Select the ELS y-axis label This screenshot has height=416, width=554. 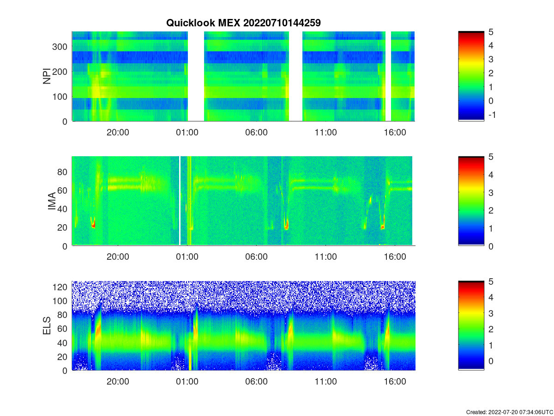pyautogui.click(x=47, y=326)
